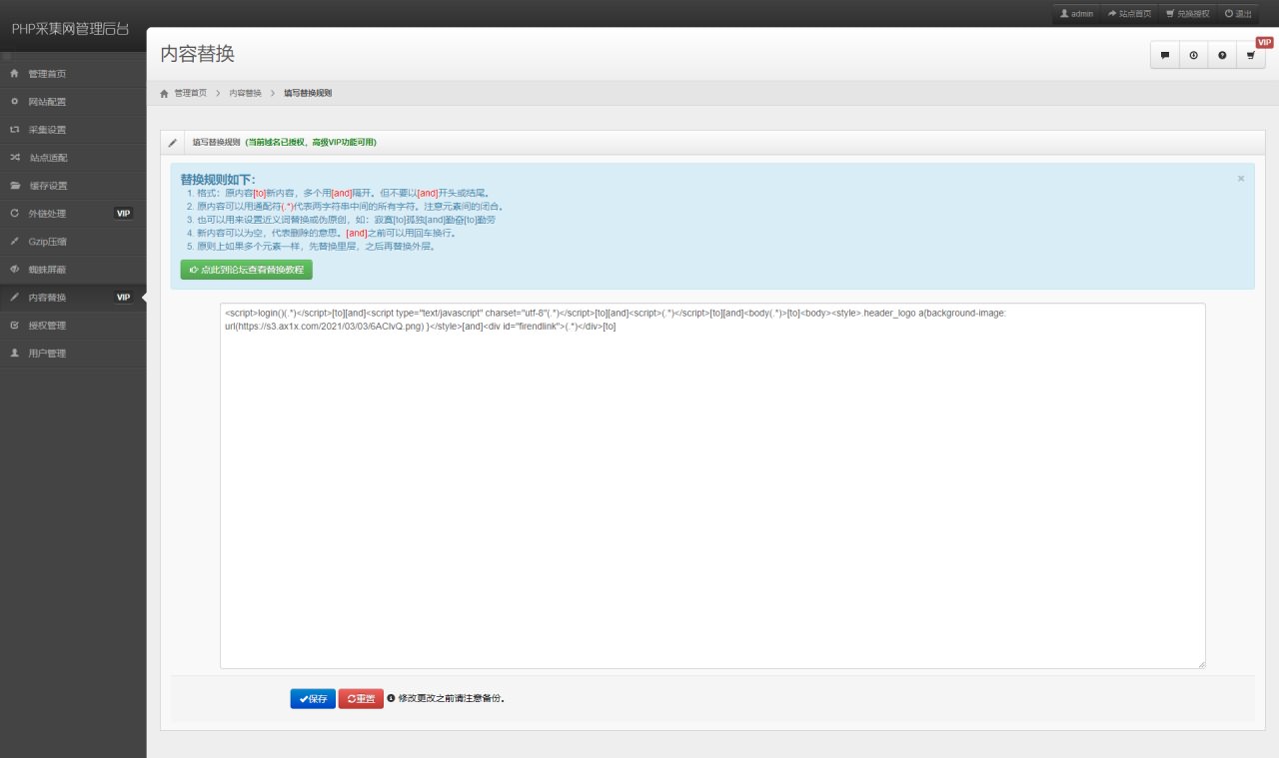Open 网站配置 in the sidebar

tap(47, 102)
